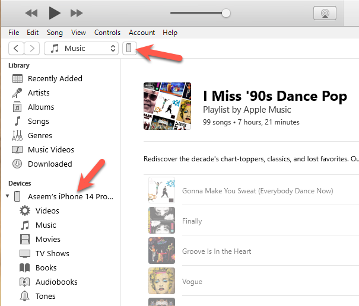Click the Recently Added label

55,79
